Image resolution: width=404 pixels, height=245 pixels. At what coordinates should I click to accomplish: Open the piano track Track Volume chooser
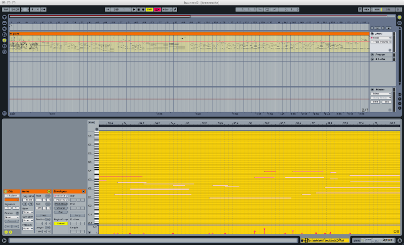click(380, 42)
